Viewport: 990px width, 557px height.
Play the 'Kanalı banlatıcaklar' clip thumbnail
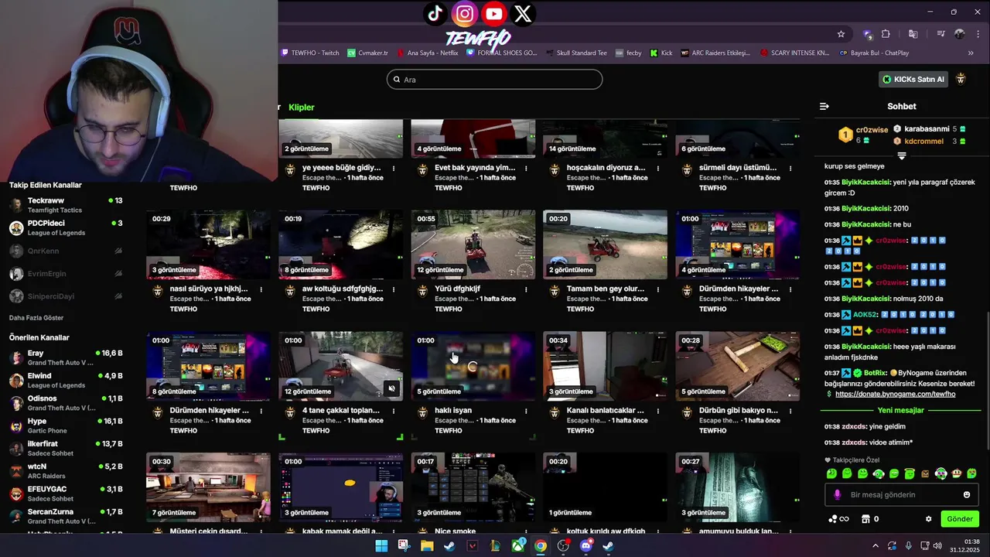pos(606,366)
